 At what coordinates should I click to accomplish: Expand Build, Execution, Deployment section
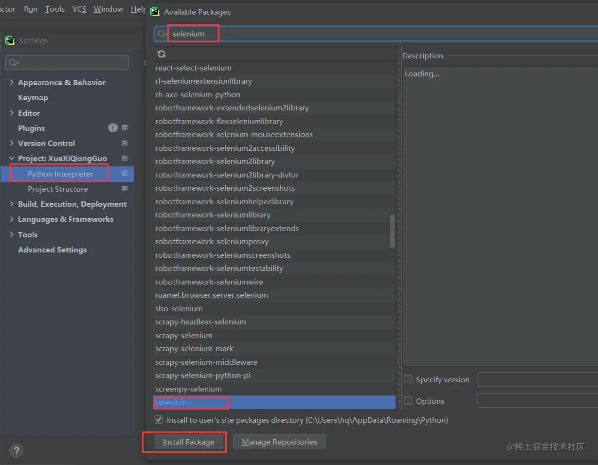click(12, 204)
